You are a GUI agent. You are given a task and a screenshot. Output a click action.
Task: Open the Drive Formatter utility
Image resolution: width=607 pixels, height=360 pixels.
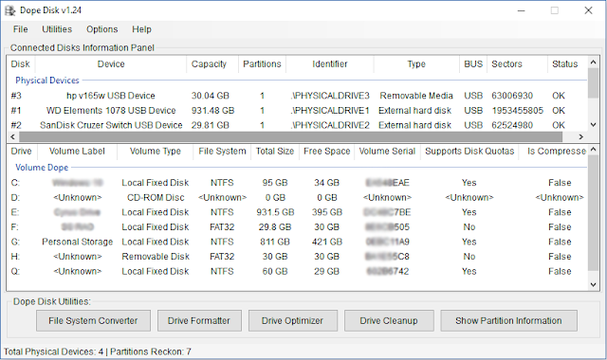(x=199, y=320)
